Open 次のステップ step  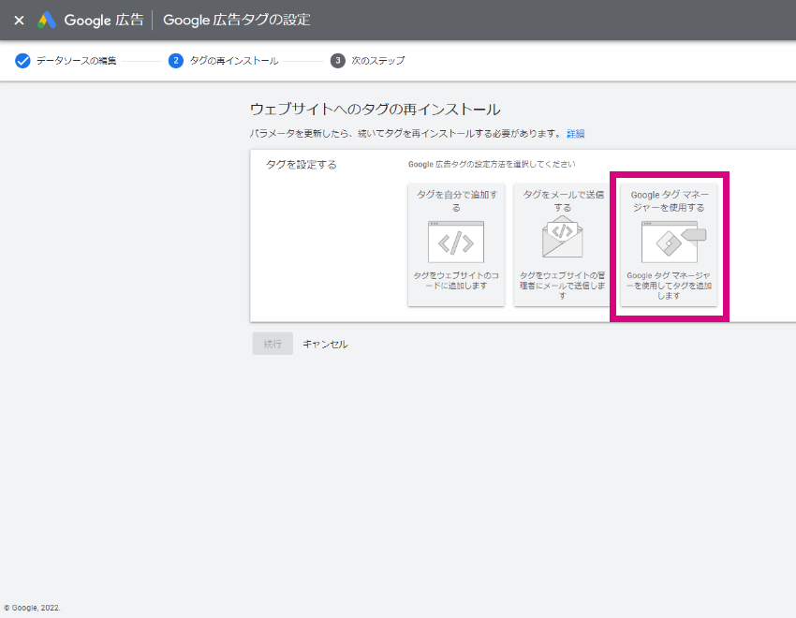tap(378, 61)
